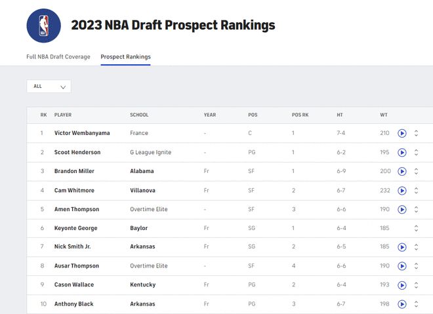Play Cam Whitmore's video clip
The image size is (433, 314).
[x=402, y=191]
